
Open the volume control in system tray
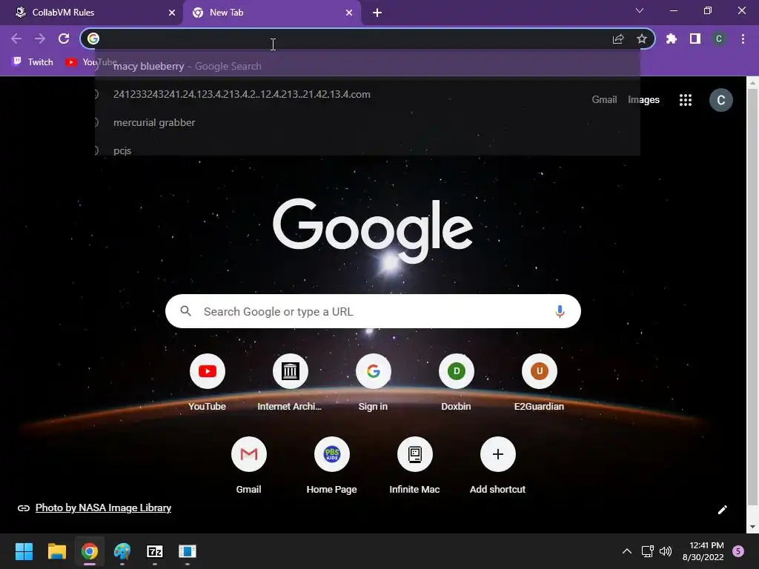666,551
